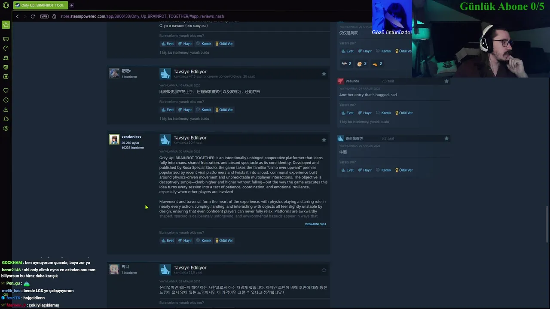Open the 찌니 reviewer avatar
Viewport: 550px width, 309px height.
tap(114, 269)
